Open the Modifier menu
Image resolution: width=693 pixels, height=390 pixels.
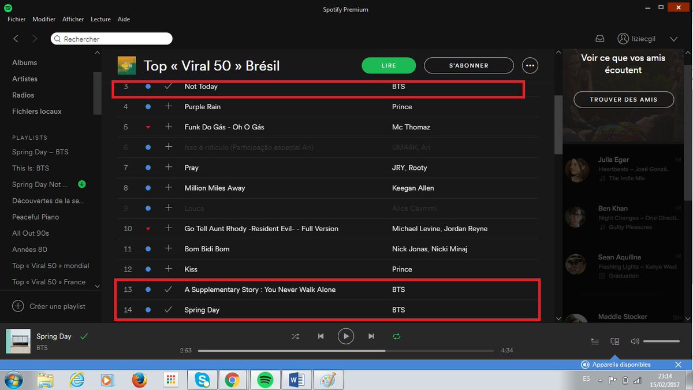click(44, 19)
